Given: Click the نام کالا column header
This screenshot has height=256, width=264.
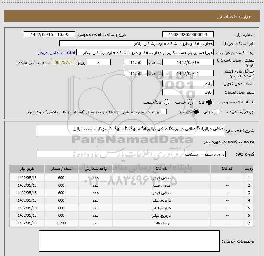Looking at the screenshot, I should [161, 169].
